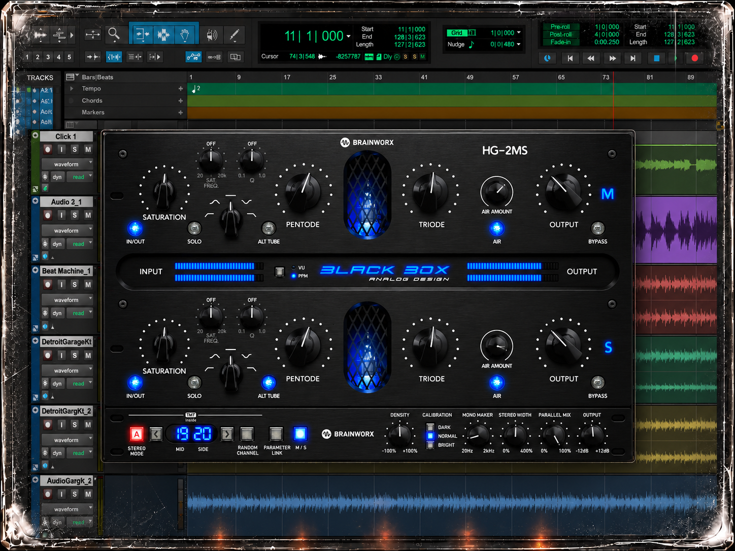Select the Scrubber speaker tool
The width and height of the screenshot is (735, 551).
212,35
